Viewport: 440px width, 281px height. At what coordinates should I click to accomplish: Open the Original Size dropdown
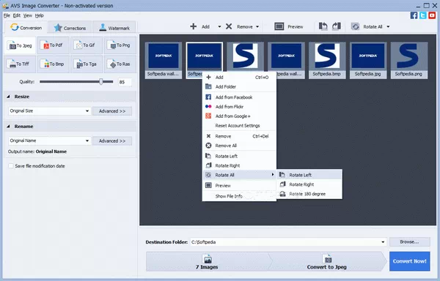[x=49, y=110]
